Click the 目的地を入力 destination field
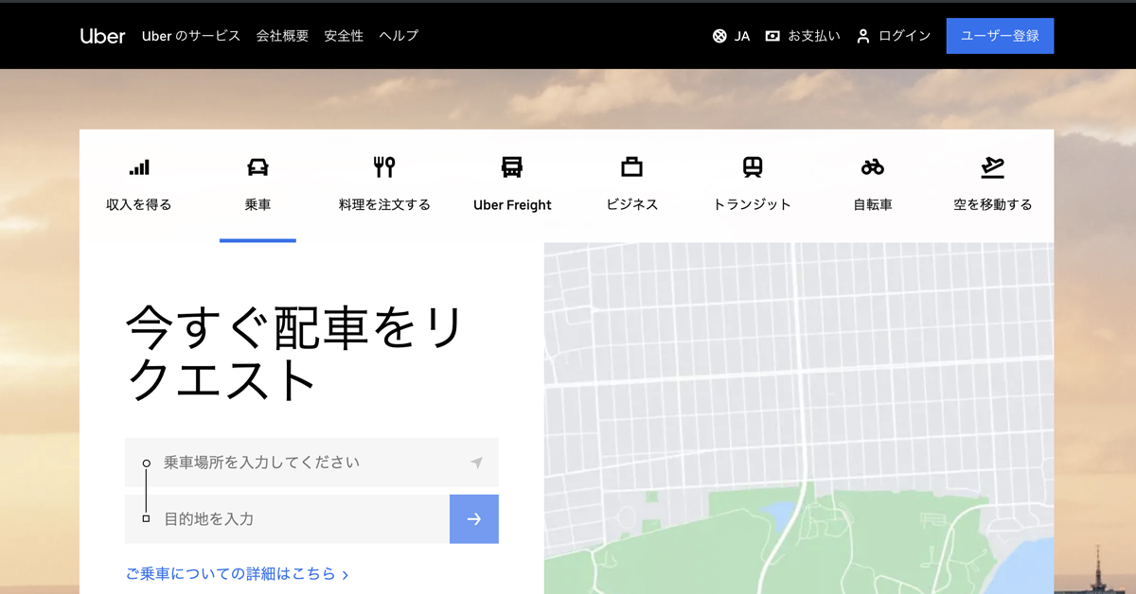1136x594 pixels. click(287, 519)
